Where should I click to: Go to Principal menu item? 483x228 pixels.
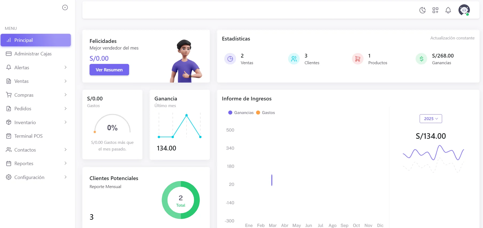pos(36,40)
